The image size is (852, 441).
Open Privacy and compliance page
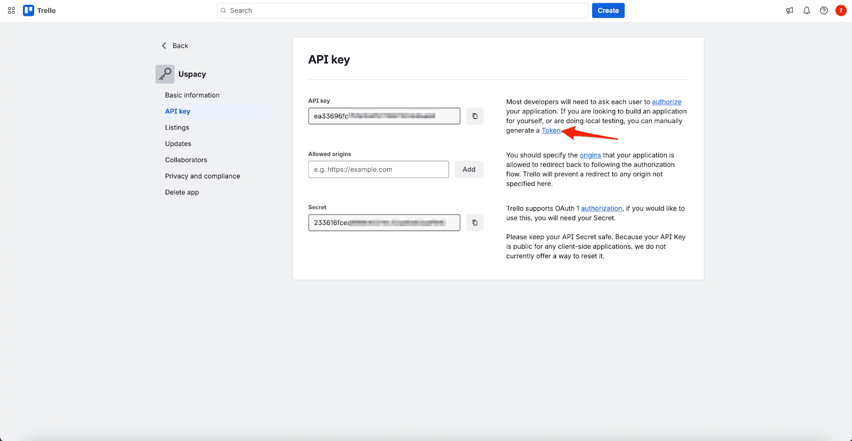(x=202, y=176)
